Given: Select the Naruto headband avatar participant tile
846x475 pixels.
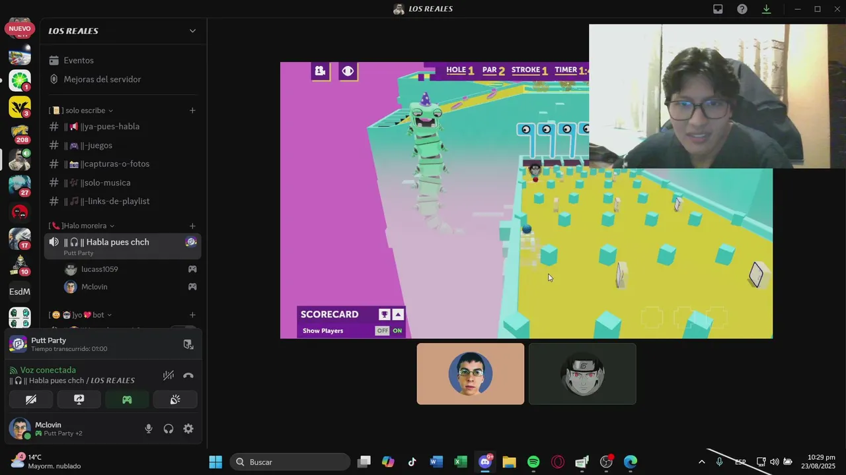Looking at the screenshot, I should [x=582, y=373].
